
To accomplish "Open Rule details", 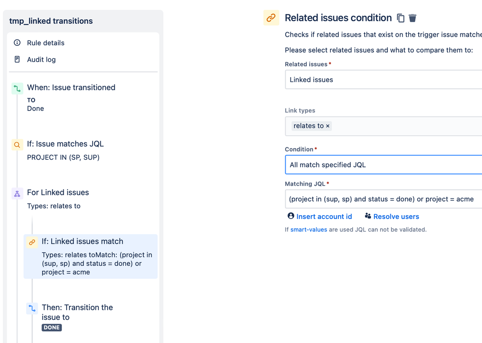I will (45, 43).
